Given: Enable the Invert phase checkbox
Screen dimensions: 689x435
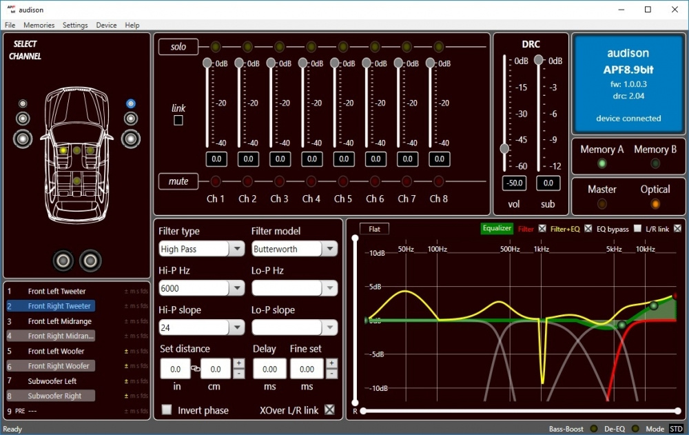Looking at the screenshot, I should (x=166, y=409).
